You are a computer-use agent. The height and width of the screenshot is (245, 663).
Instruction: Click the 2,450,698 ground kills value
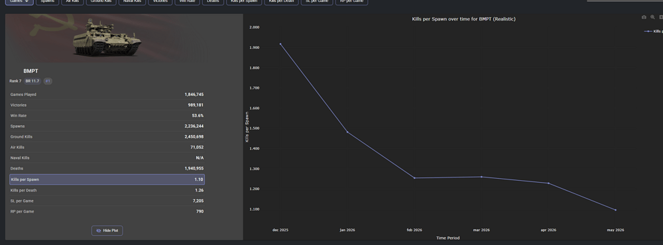tap(194, 137)
